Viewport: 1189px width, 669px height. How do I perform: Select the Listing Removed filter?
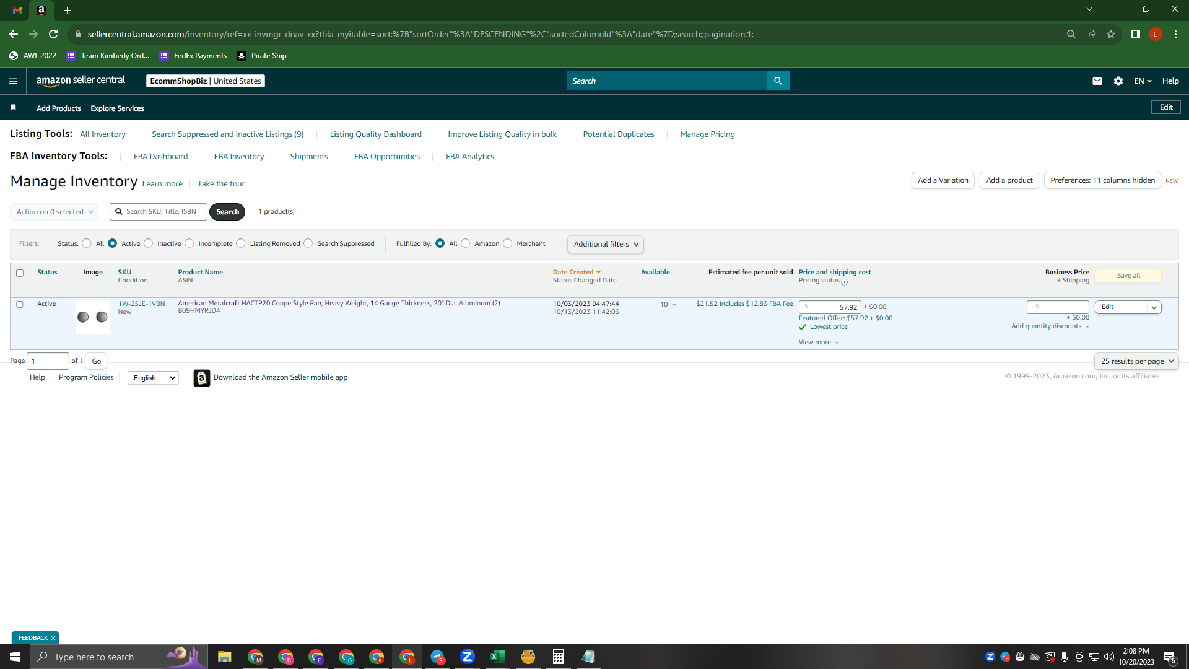[x=241, y=243]
